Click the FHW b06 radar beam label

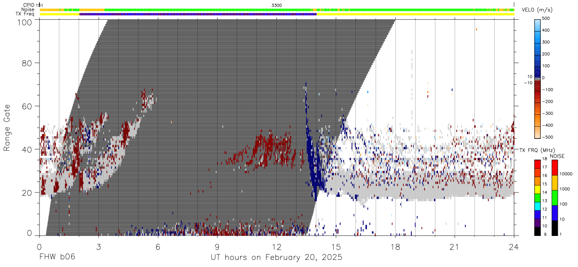pyautogui.click(x=57, y=258)
